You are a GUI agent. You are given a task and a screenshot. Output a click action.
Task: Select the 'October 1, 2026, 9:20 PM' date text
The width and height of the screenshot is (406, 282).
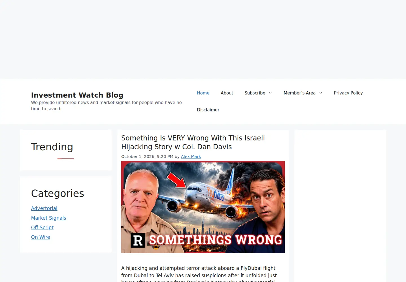tap(147, 157)
